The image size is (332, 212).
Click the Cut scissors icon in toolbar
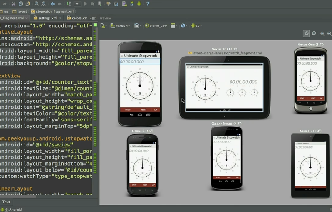[14, 4]
